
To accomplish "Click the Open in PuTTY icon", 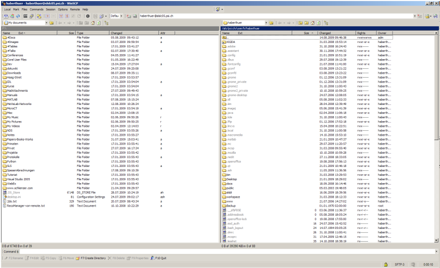I will point(31,16).
